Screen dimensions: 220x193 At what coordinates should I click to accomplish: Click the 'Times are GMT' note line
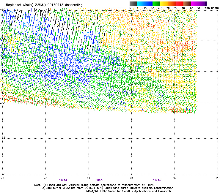tap(94, 185)
